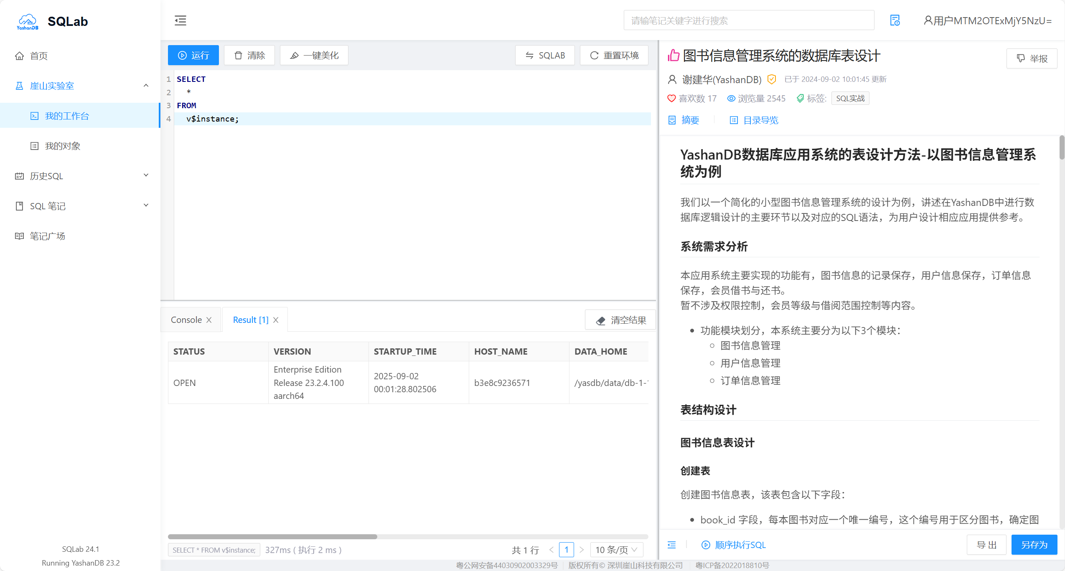Click the eye icon next to 浏览量 2545
Viewport: 1065px width, 571px height.
point(731,99)
